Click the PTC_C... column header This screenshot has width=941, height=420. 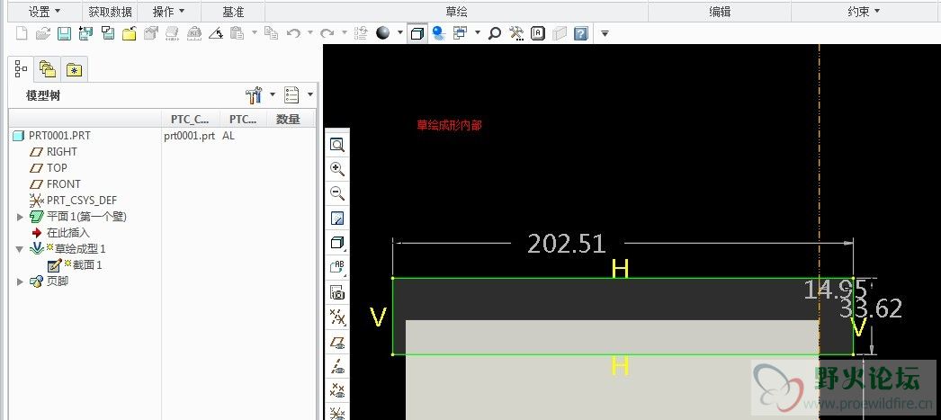190,120
